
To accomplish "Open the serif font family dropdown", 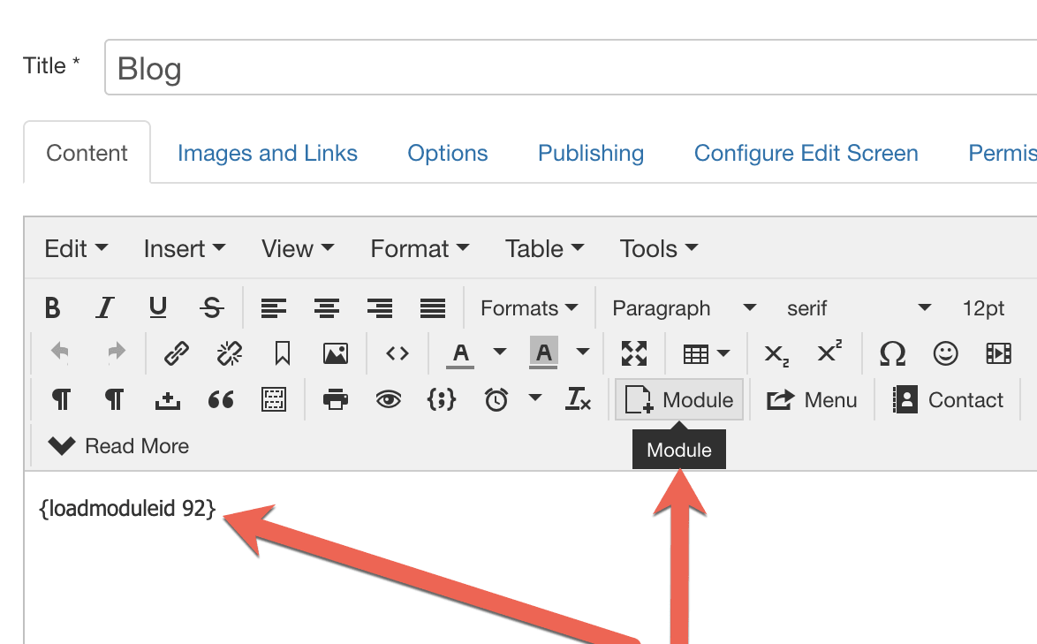I will [859, 308].
